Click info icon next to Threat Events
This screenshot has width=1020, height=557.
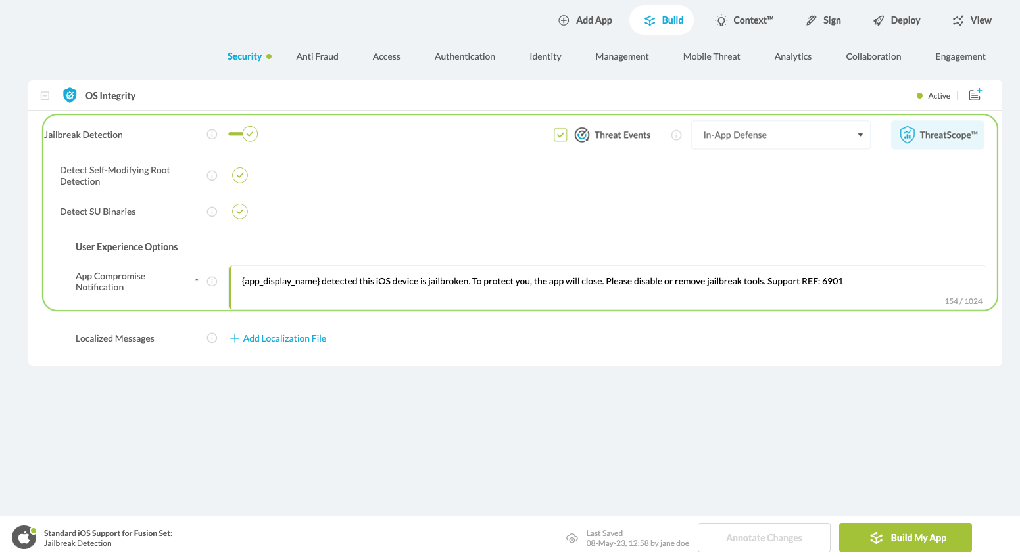(x=676, y=135)
